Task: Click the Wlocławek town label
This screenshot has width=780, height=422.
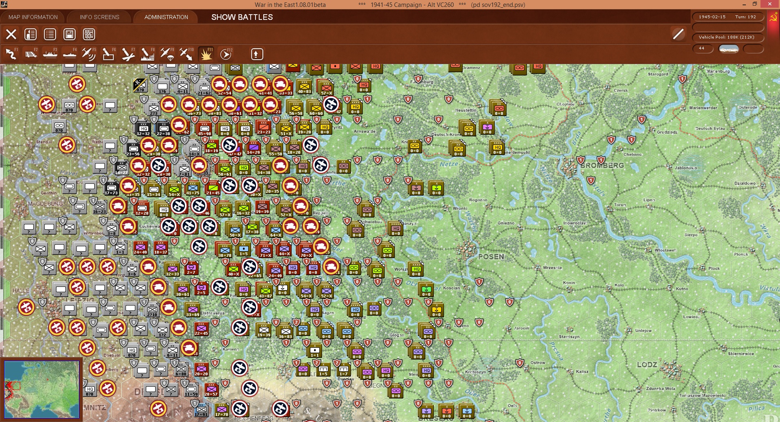Action: pos(665,250)
